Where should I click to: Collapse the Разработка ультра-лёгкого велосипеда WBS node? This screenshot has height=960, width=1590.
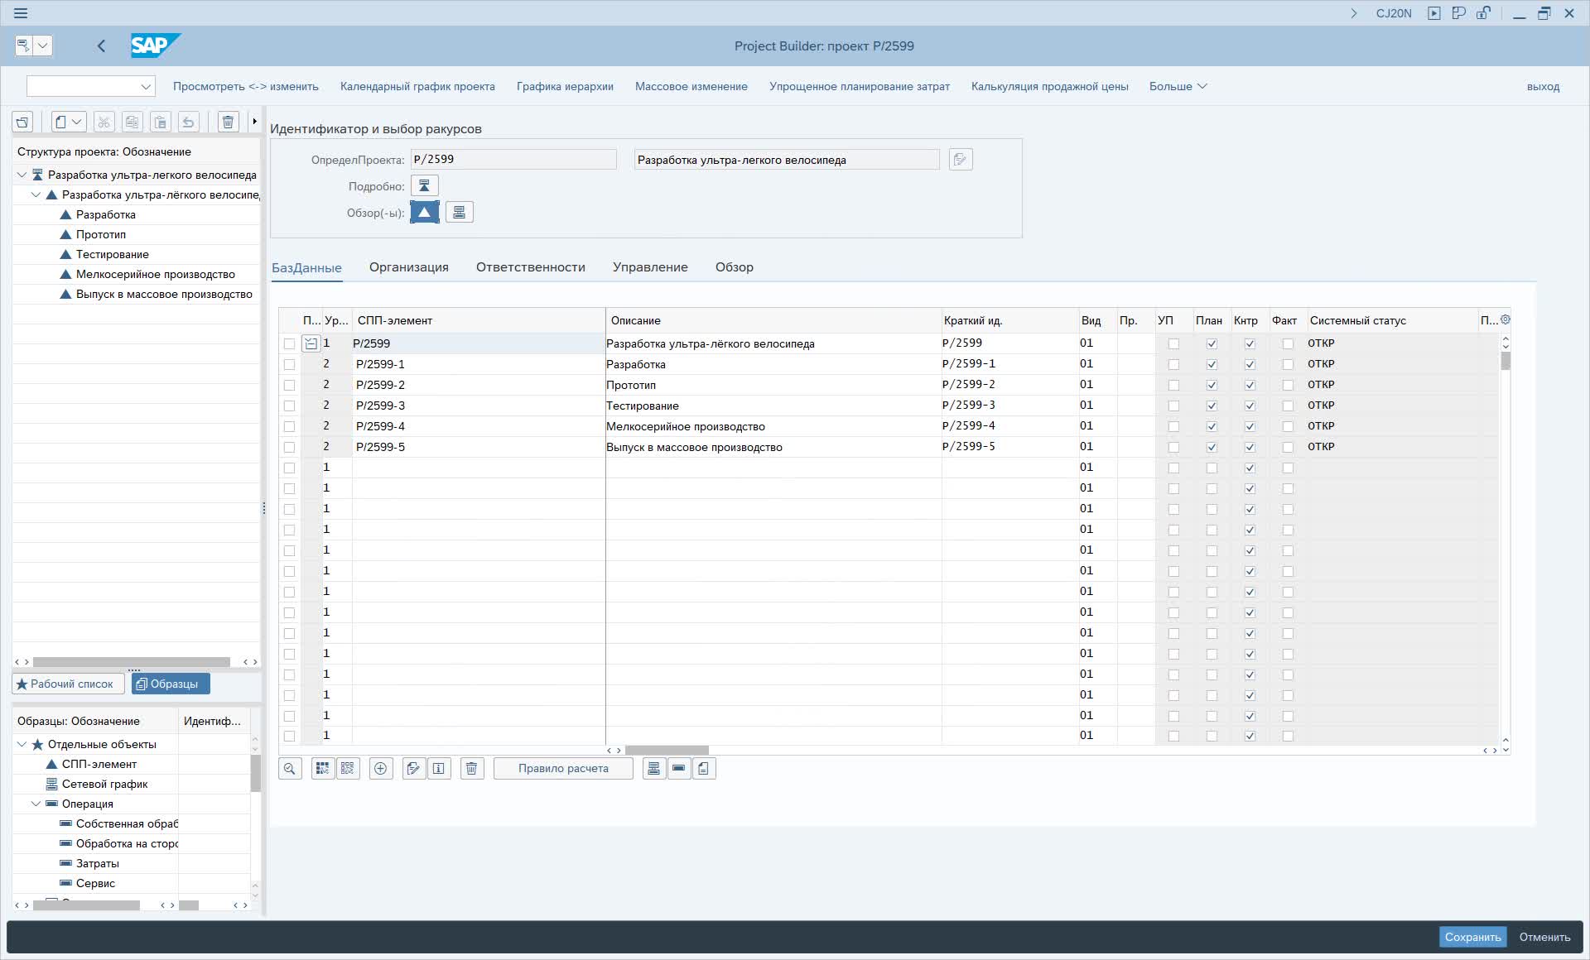point(36,194)
